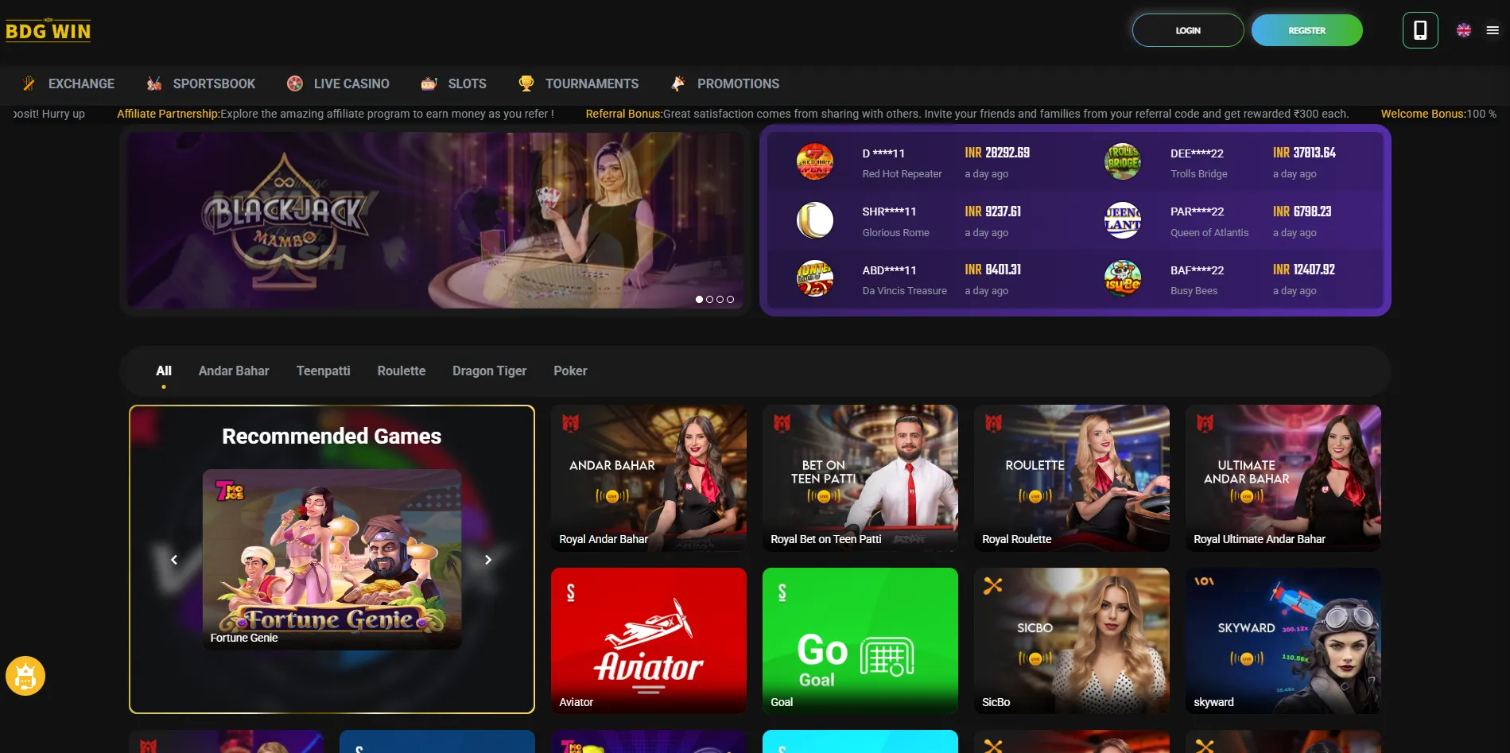Open the language flag selector
The width and height of the screenshot is (1510, 753).
coord(1464,30)
